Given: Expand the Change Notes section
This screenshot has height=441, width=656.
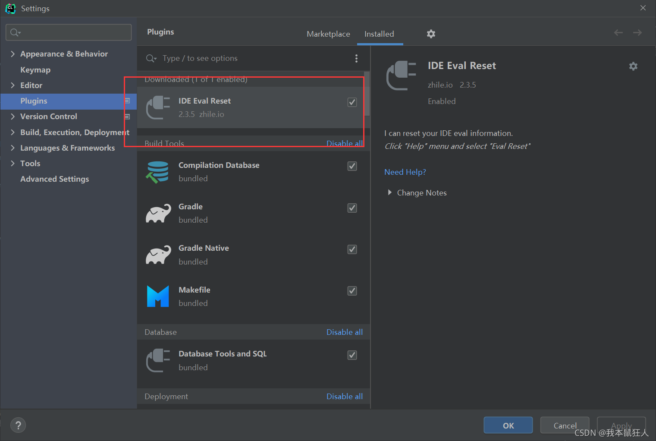Looking at the screenshot, I should (x=390, y=192).
